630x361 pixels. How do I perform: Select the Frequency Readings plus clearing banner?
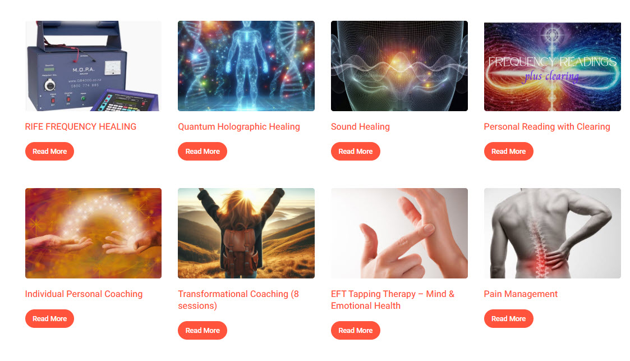[553, 67]
